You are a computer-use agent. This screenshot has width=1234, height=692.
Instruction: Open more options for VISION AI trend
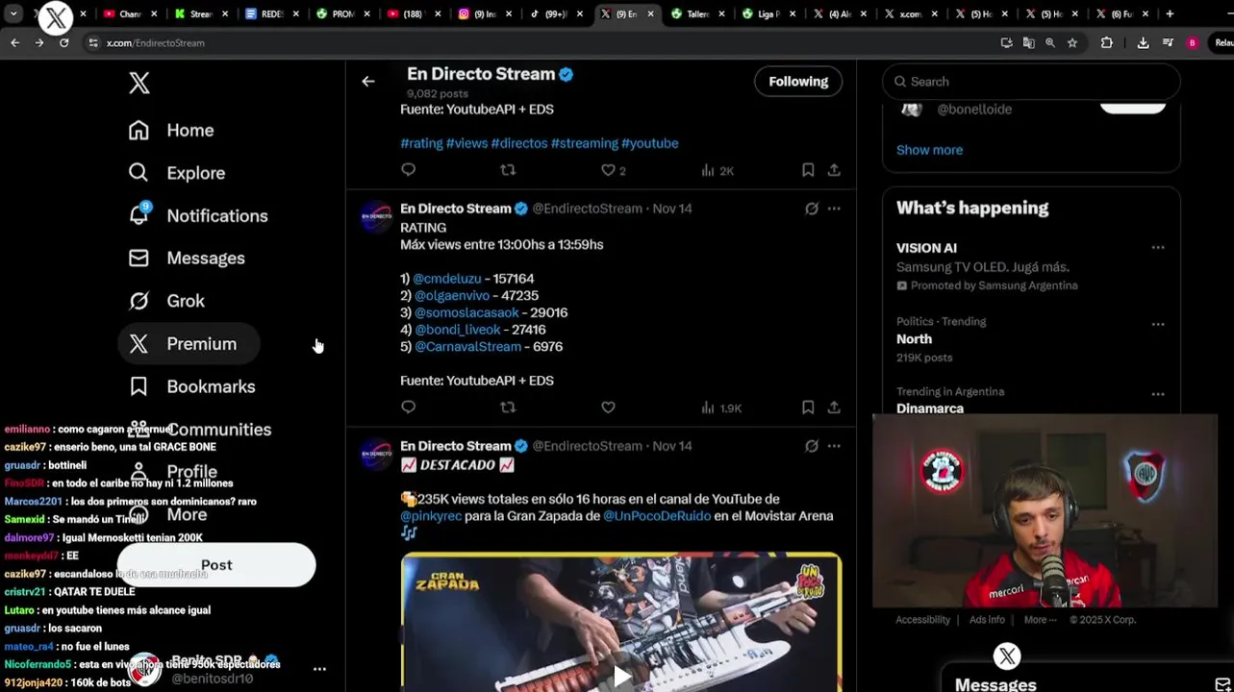(x=1157, y=248)
